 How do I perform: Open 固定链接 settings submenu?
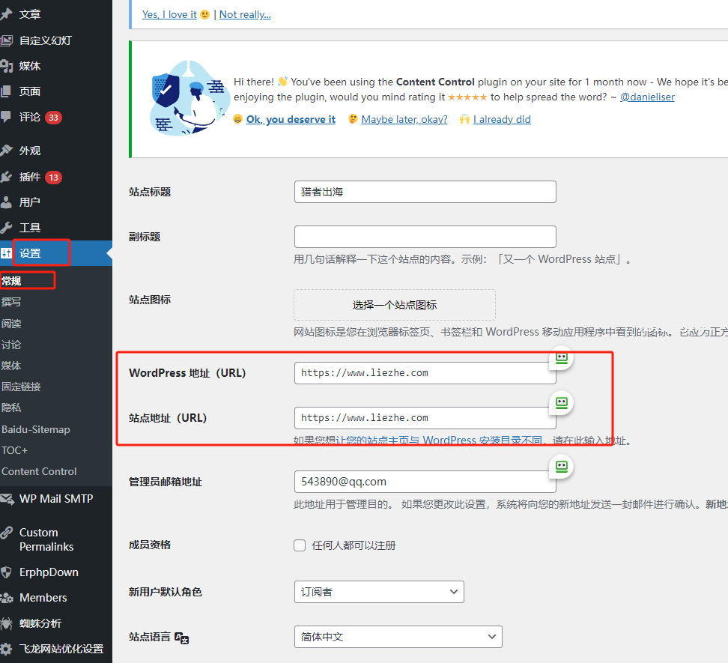pos(22,387)
